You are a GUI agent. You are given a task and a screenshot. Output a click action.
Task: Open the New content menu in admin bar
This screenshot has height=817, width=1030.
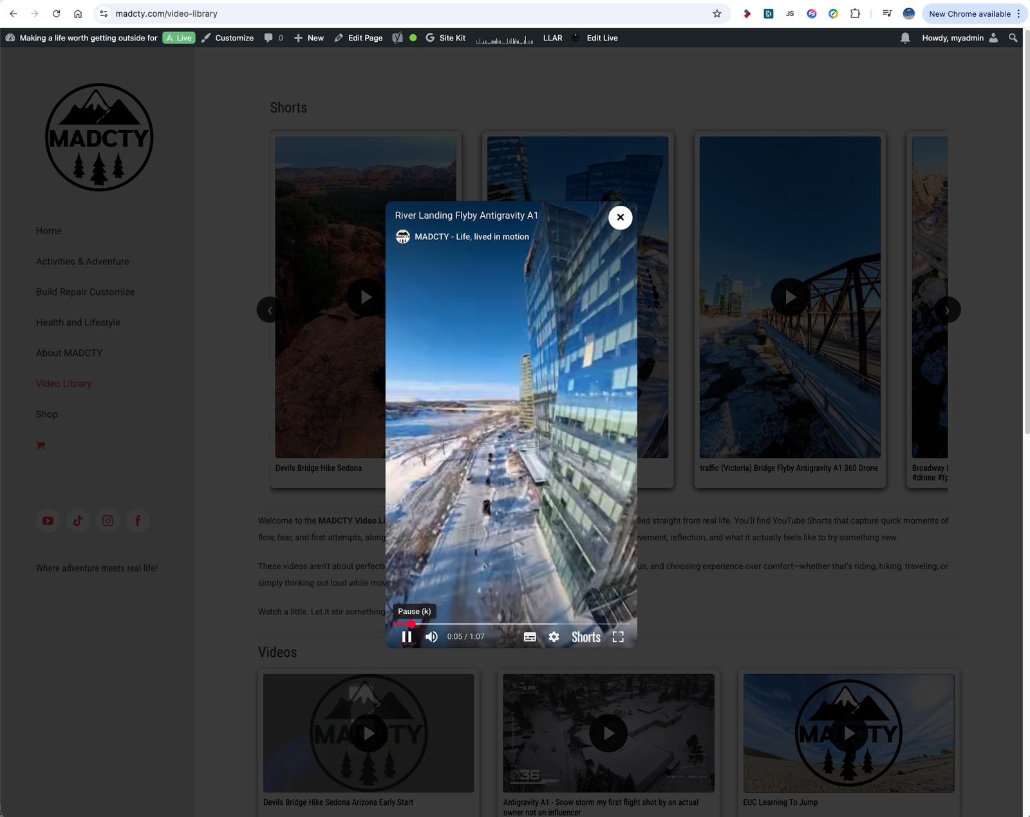pyautogui.click(x=309, y=38)
